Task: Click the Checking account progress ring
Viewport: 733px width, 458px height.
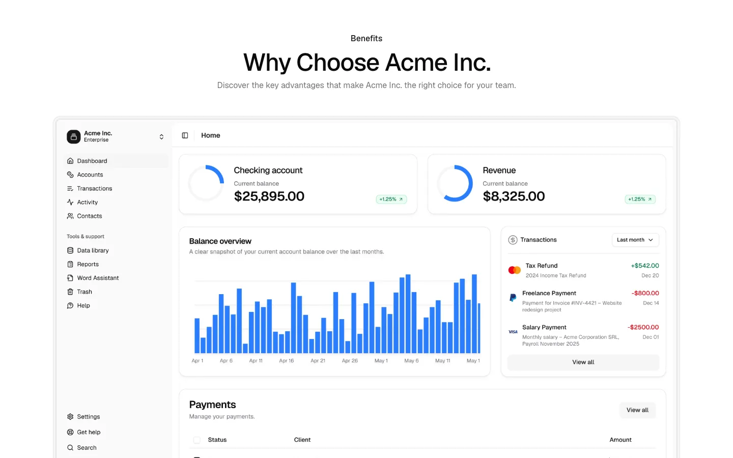Action: point(206,183)
